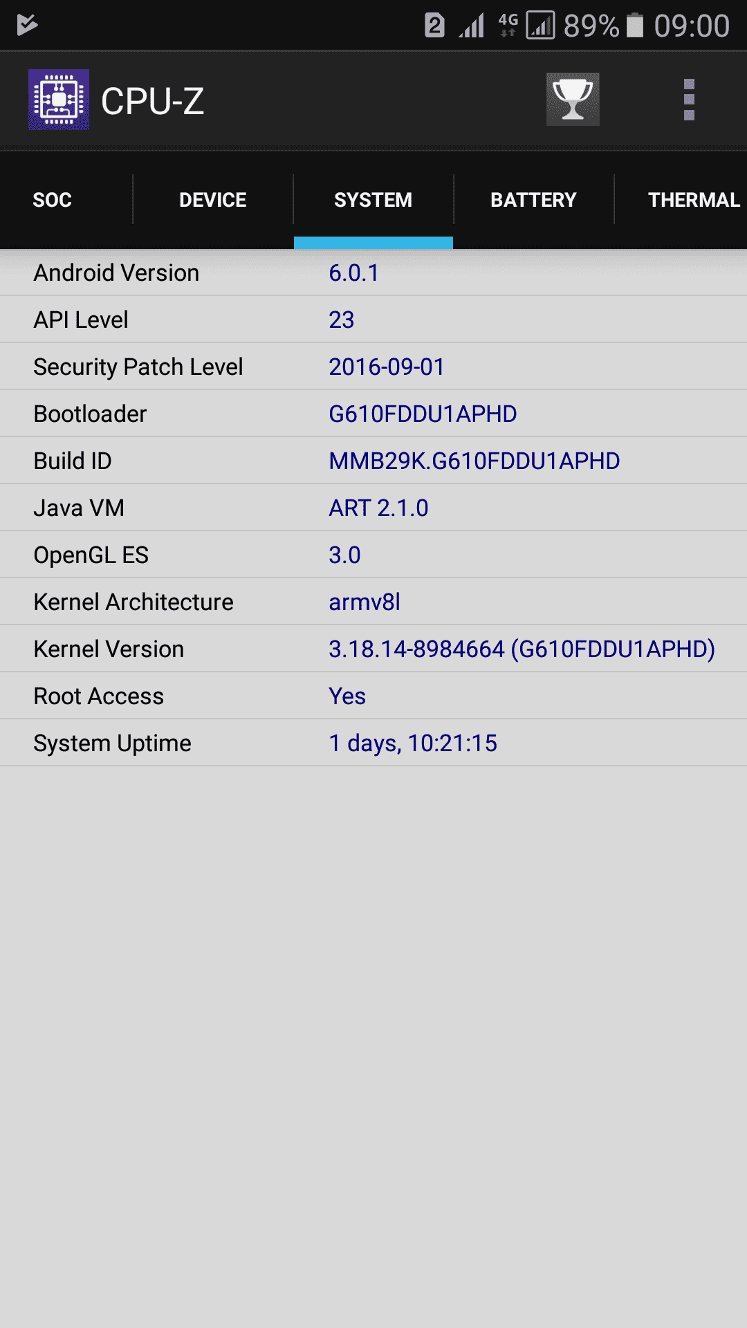Viewport: 747px width, 1328px height.
Task: Tap the battery icon in status bar
Action: (635, 26)
